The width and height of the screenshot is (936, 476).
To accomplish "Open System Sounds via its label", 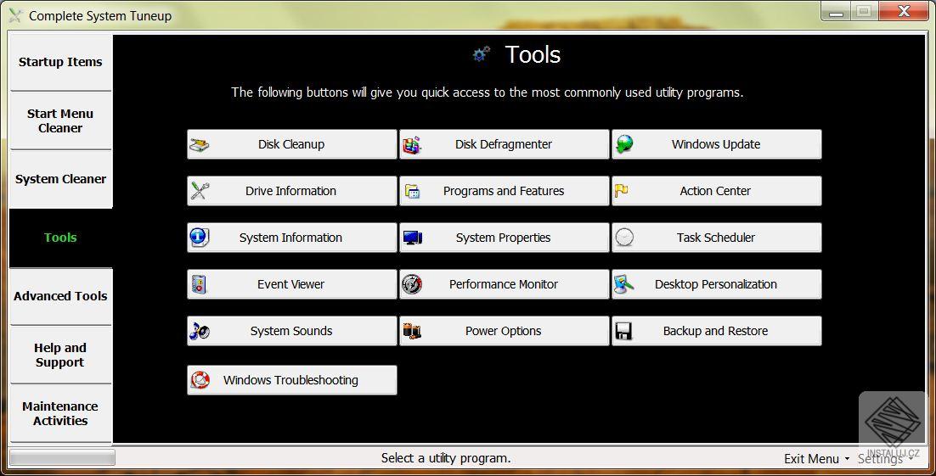I will click(x=291, y=331).
